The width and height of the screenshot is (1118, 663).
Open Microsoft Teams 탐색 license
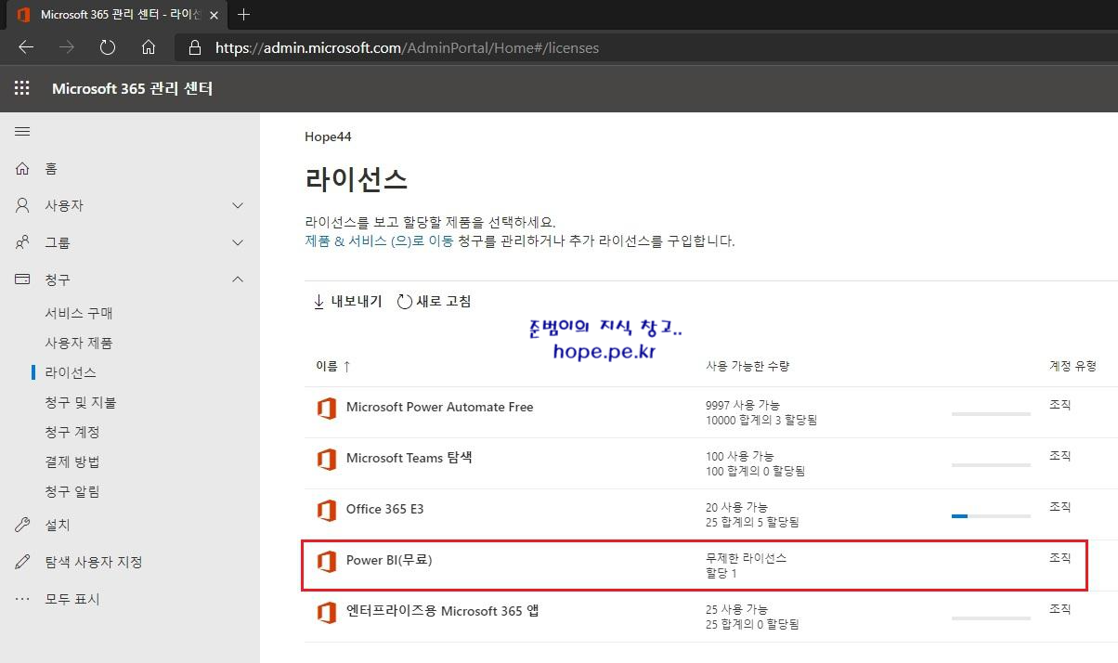[409, 458]
